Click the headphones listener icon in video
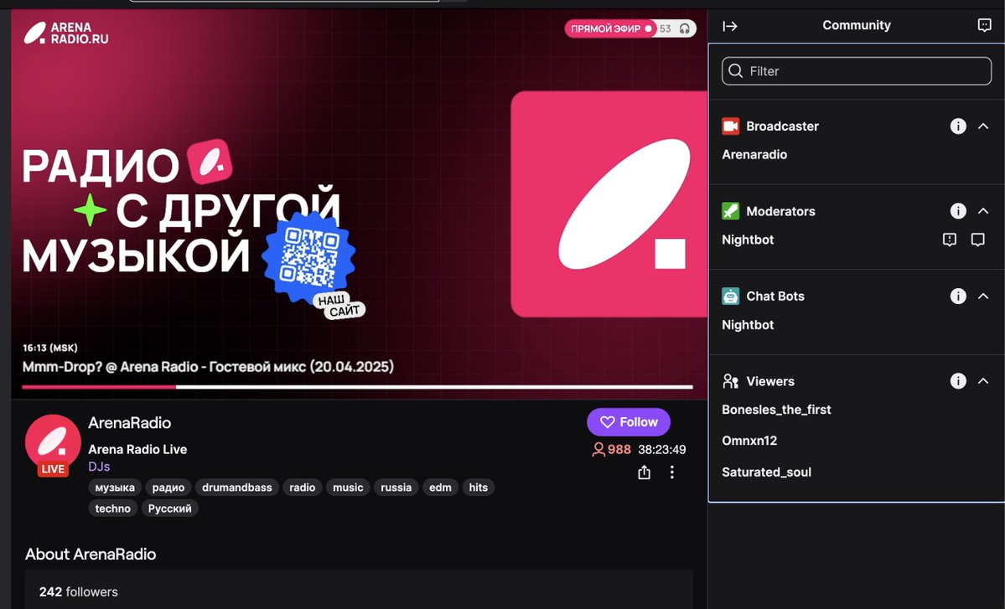The width and height of the screenshot is (1005, 609). coord(685,28)
